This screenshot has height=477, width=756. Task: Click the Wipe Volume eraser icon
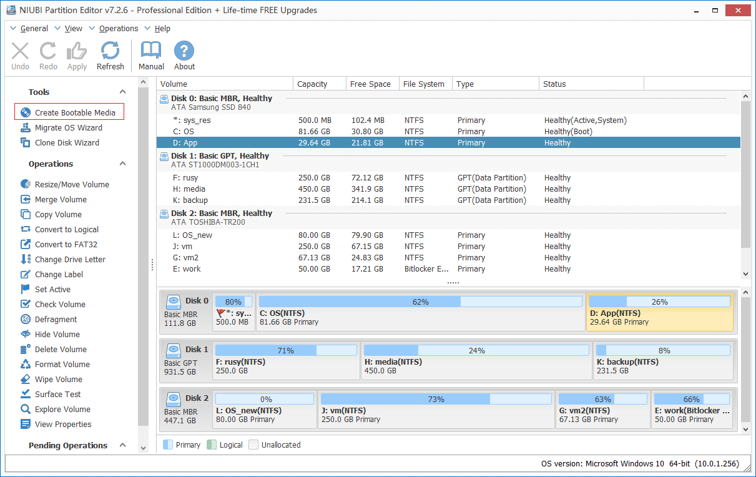point(26,379)
